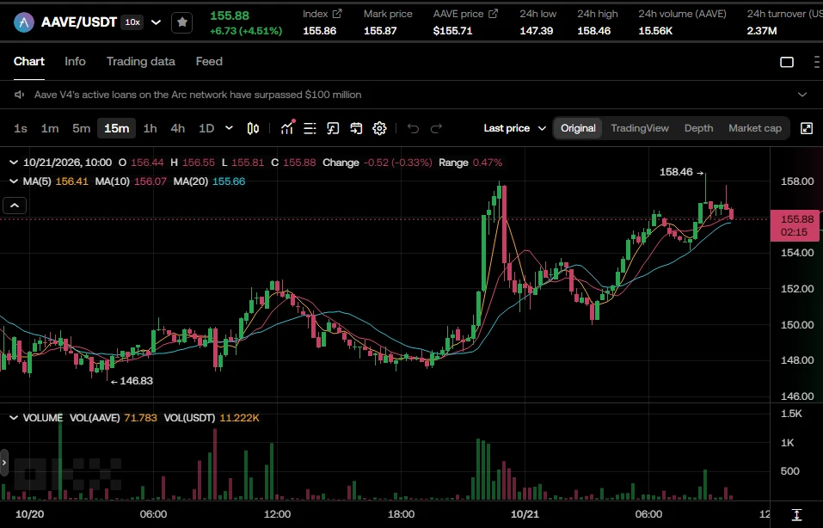Switch to the Trading data tab
823x528 pixels.
pyautogui.click(x=141, y=61)
